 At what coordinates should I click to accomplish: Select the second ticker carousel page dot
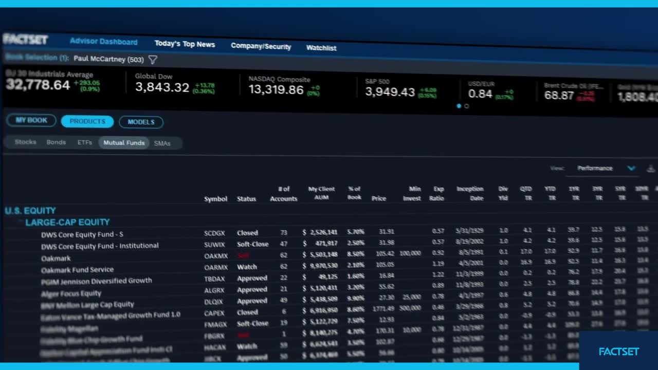466,106
